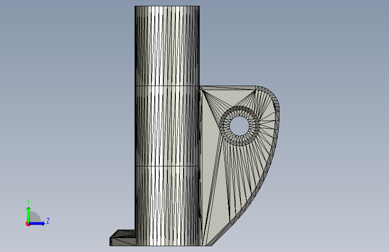Select the small base plate at bottom left

(x=122, y=238)
